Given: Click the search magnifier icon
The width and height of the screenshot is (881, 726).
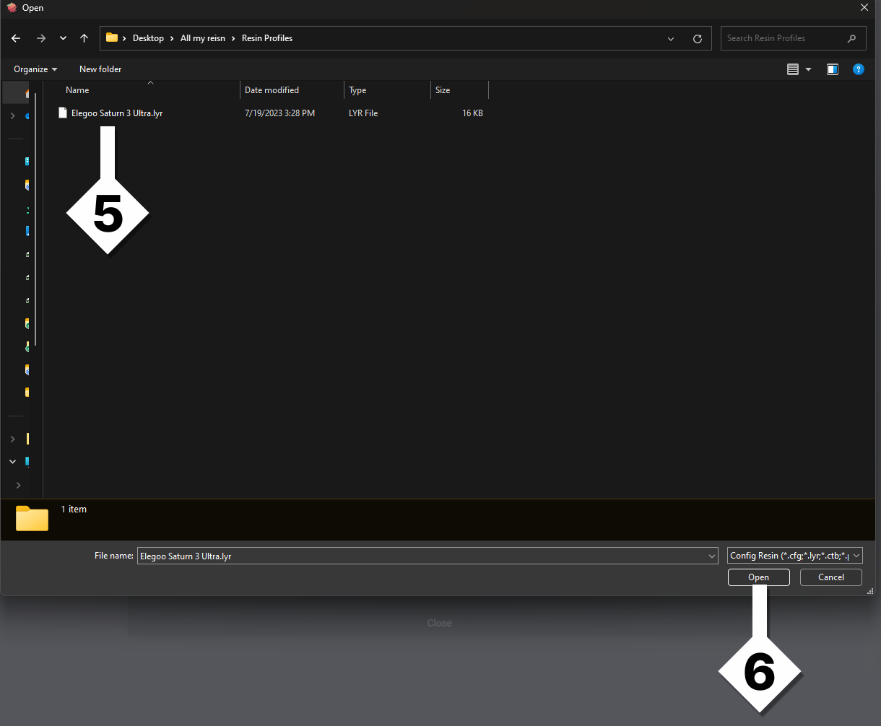Looking at the screenshot, I should click(851, 38).
